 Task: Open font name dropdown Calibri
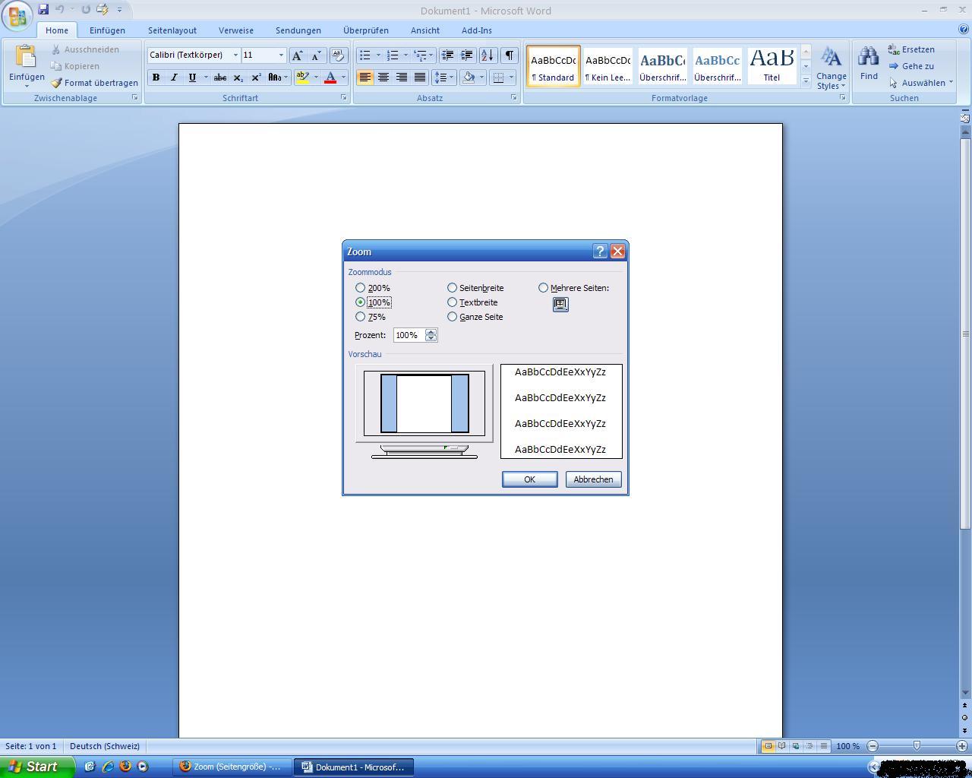[x=235, y=55]
